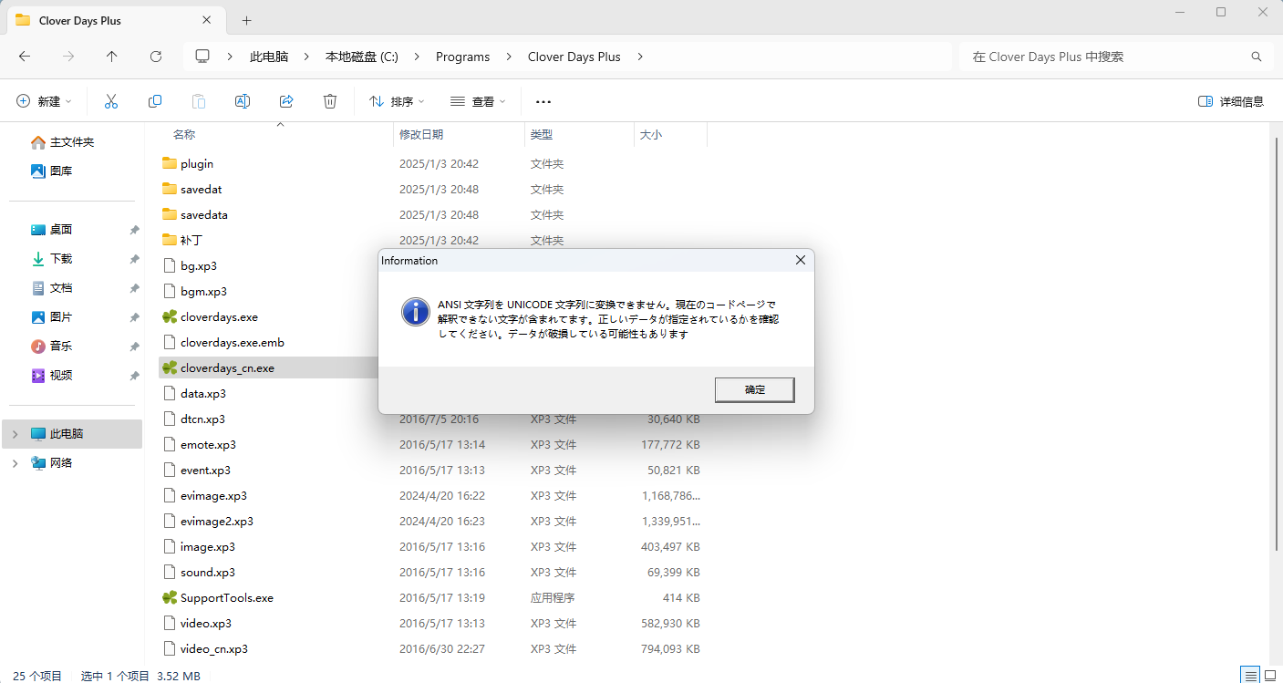Open the 新建 dropdown

tap(44, 101)
